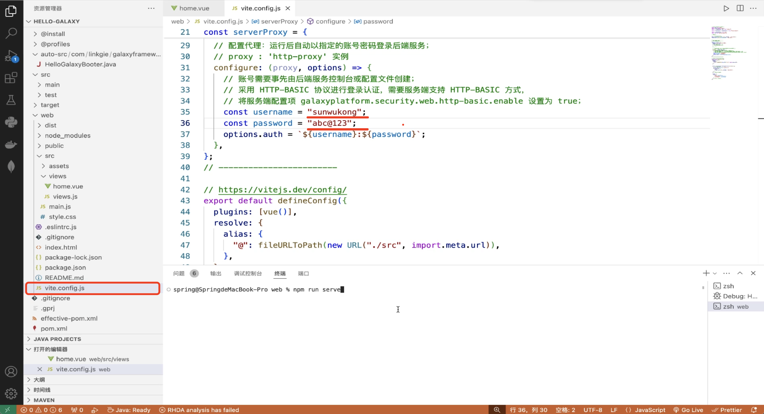Open terminal launch profile dropdown

715,273
